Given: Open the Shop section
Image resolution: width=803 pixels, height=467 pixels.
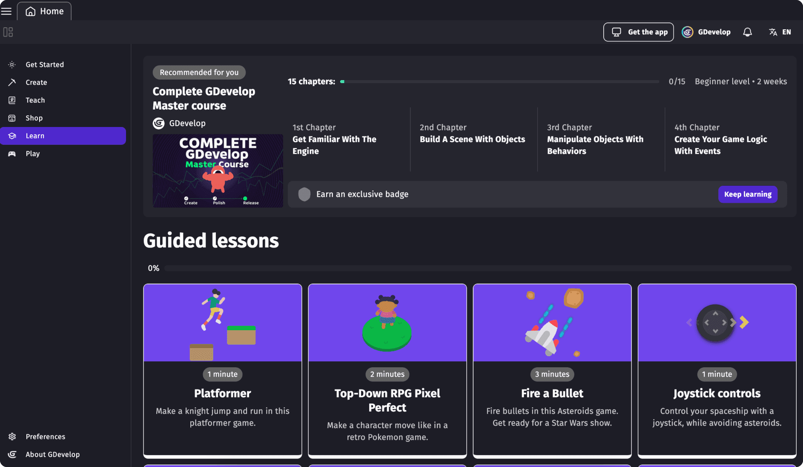Looking at the screenshot, I should point(34,118).
